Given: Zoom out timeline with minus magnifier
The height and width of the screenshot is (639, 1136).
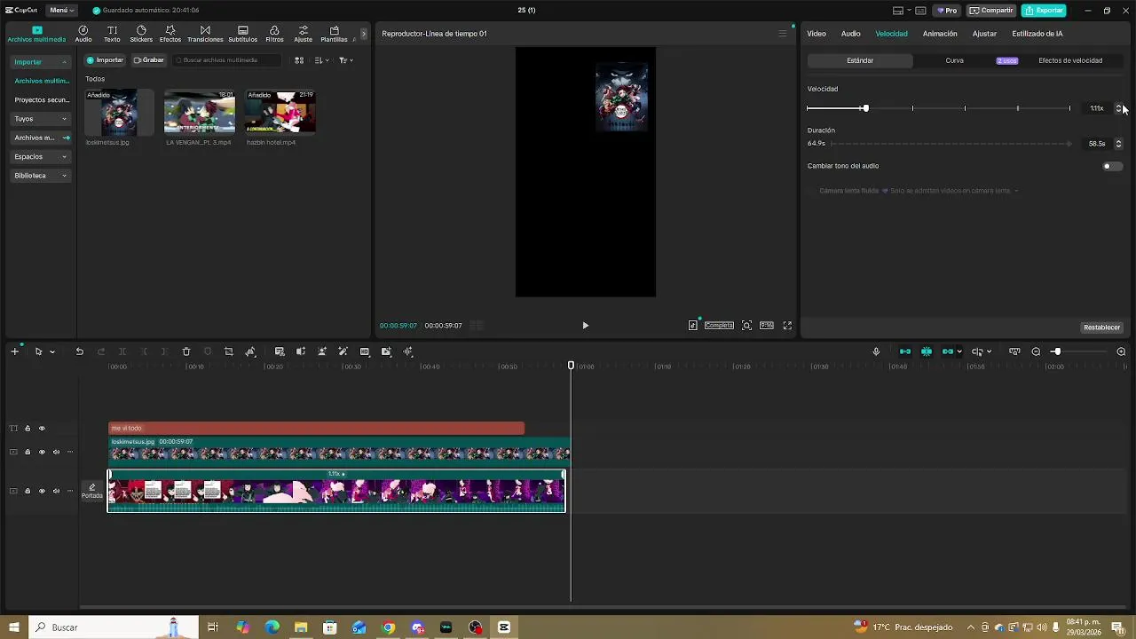Looking at the screenshot, I should point(1036,351).
